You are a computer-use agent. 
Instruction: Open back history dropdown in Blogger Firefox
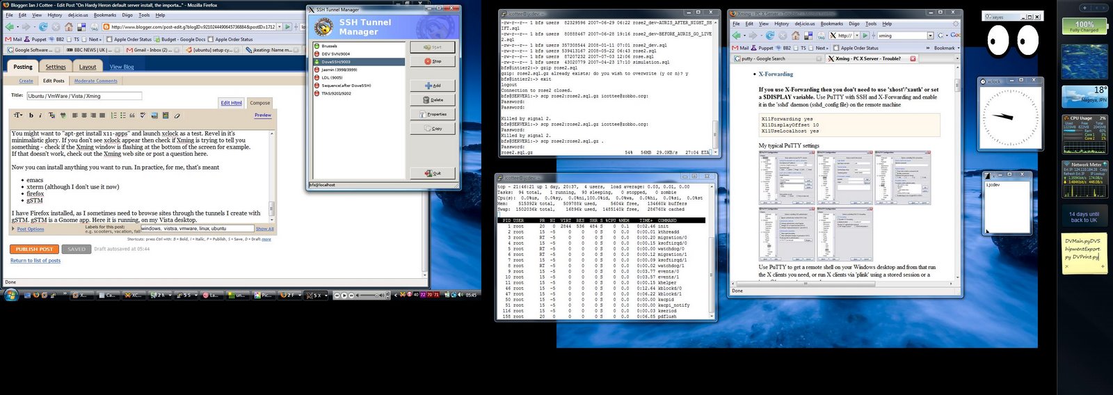coord(18,26)
